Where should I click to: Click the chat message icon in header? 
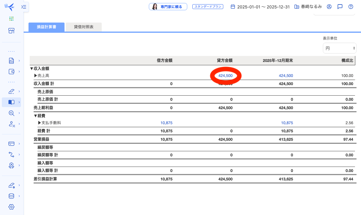click(x=340, y=7)
